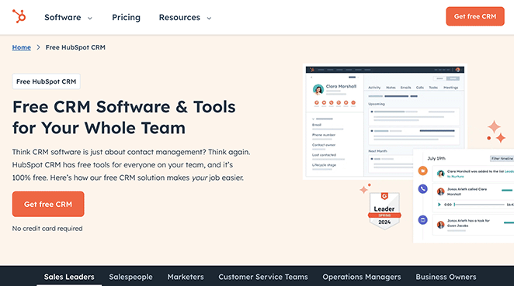The image size is (514, 286).
Task: Expand the Resources menu chevron
Action: (x=209, y=19)
